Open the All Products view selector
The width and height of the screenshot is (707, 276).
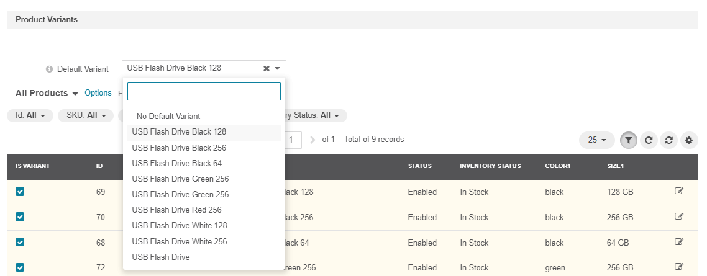coord(47,93)
